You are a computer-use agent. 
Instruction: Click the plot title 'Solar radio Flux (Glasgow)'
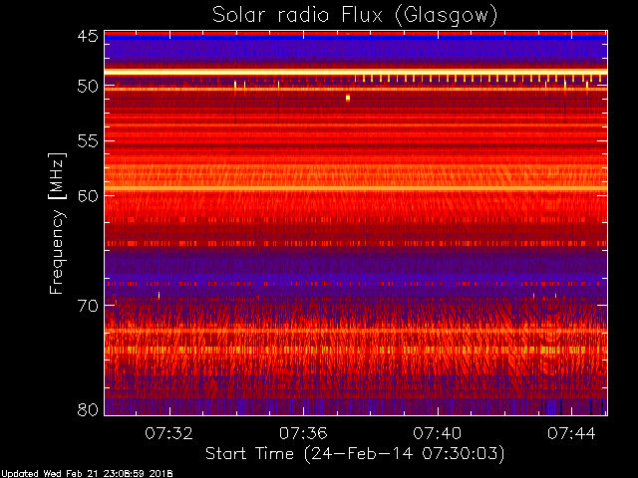355,15
